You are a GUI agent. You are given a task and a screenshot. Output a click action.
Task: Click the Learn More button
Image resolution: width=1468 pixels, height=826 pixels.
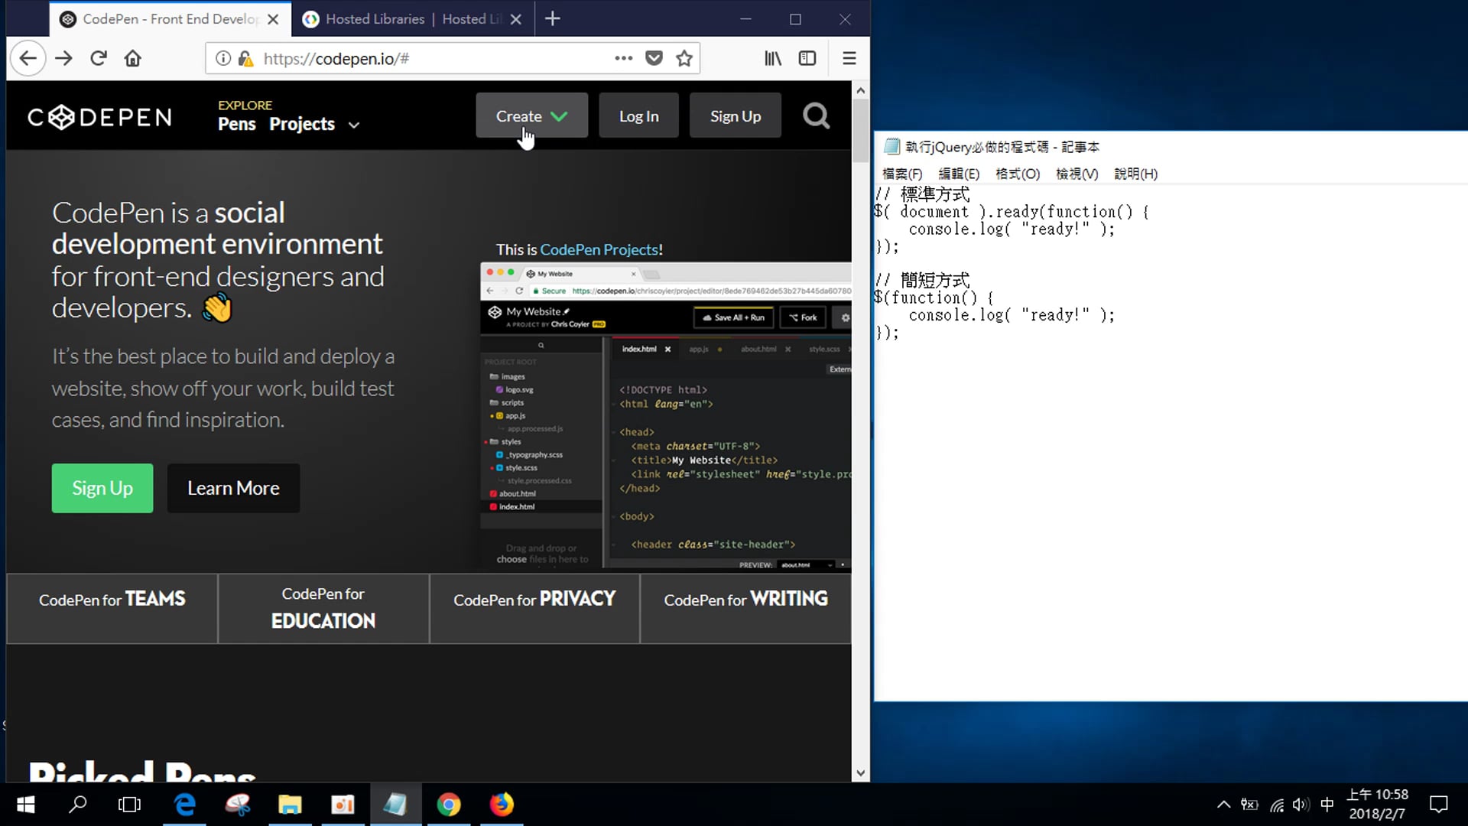[233, 488]
